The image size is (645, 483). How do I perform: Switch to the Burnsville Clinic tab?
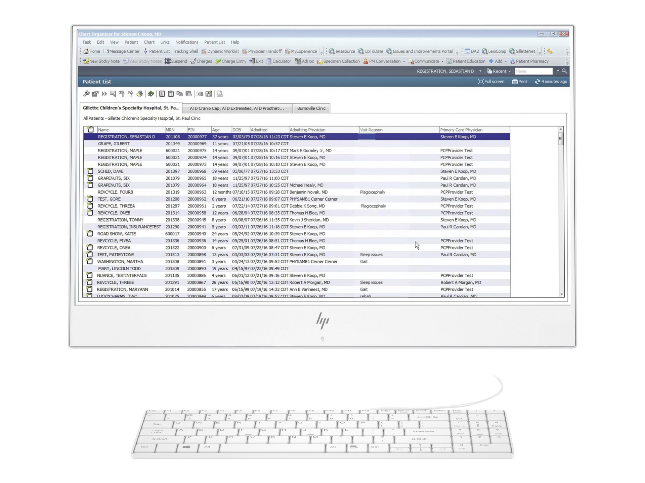tap(311, 108)
